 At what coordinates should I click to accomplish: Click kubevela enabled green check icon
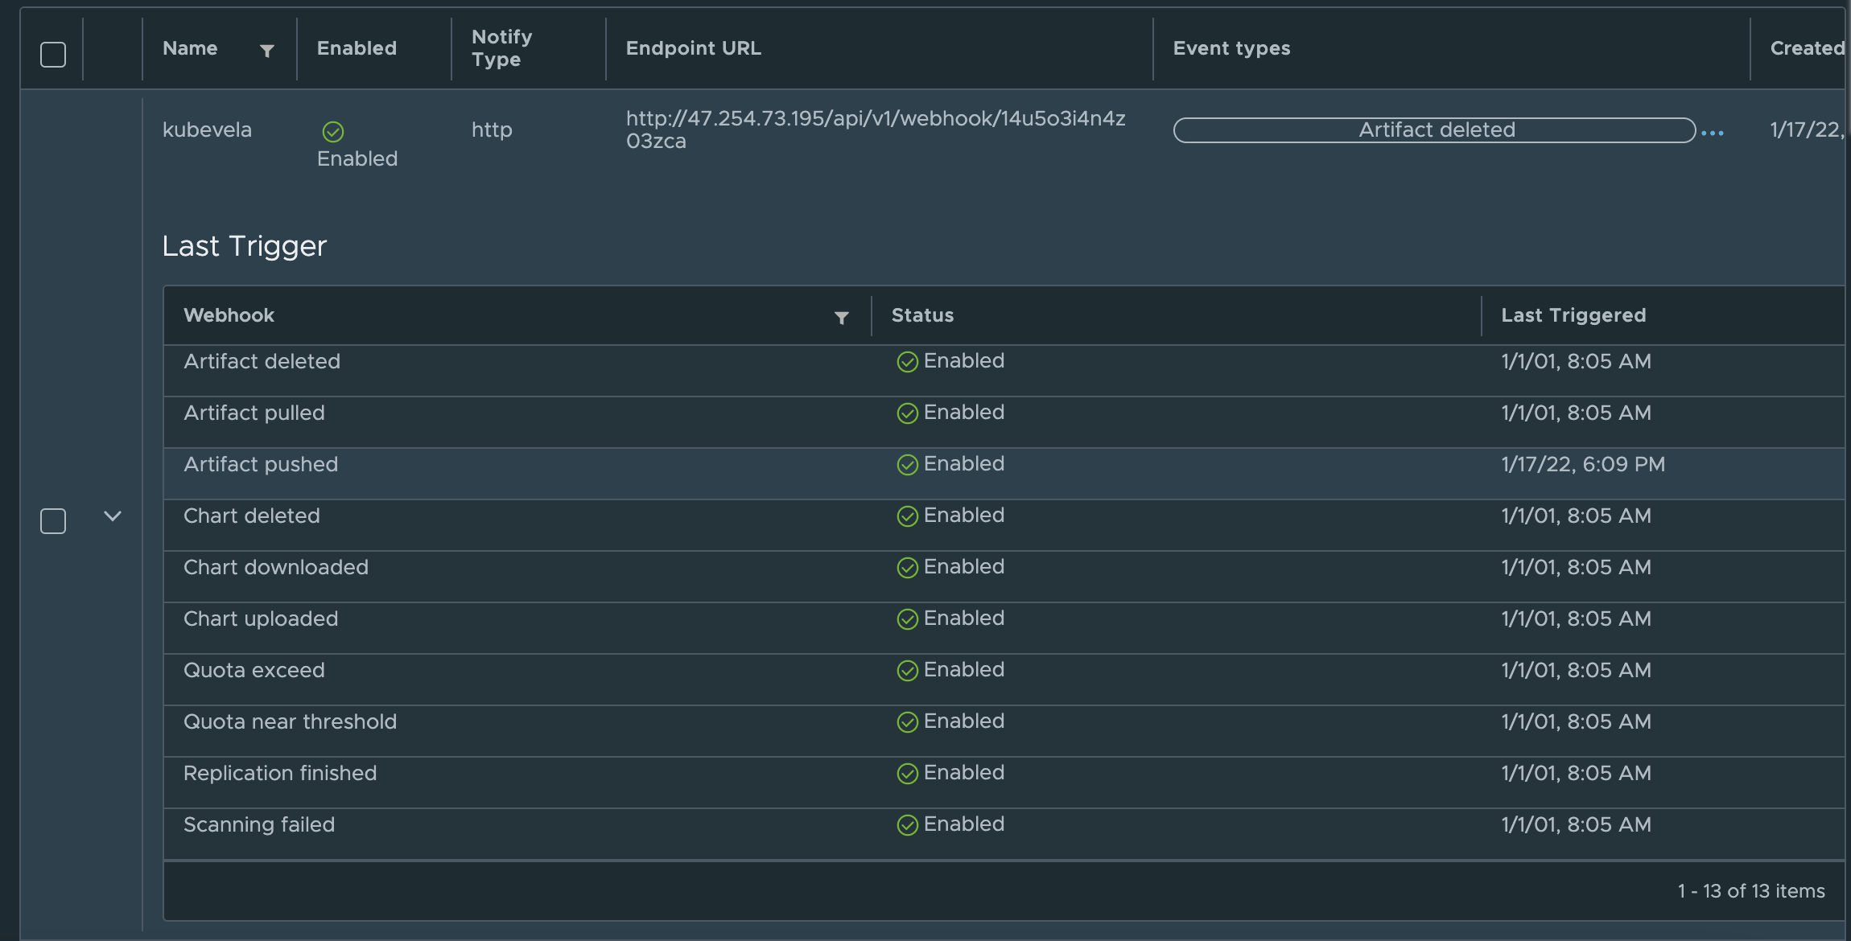333,131
